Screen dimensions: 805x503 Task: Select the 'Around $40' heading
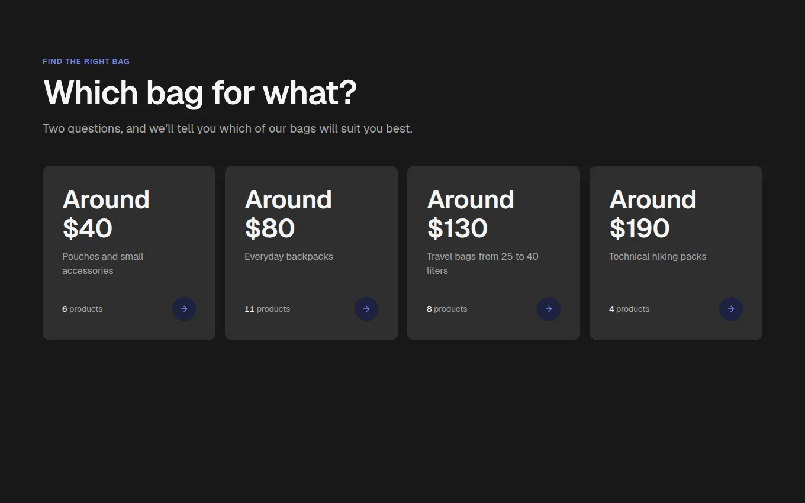tap(106, 214)
